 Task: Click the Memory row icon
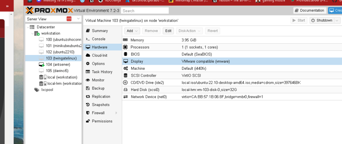pos(126,40)
